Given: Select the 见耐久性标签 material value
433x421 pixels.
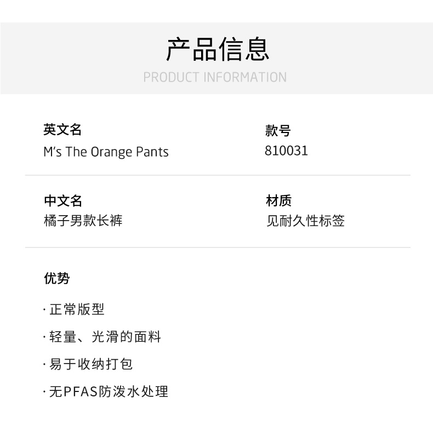Looking at the screenshot, I should 305,221.
